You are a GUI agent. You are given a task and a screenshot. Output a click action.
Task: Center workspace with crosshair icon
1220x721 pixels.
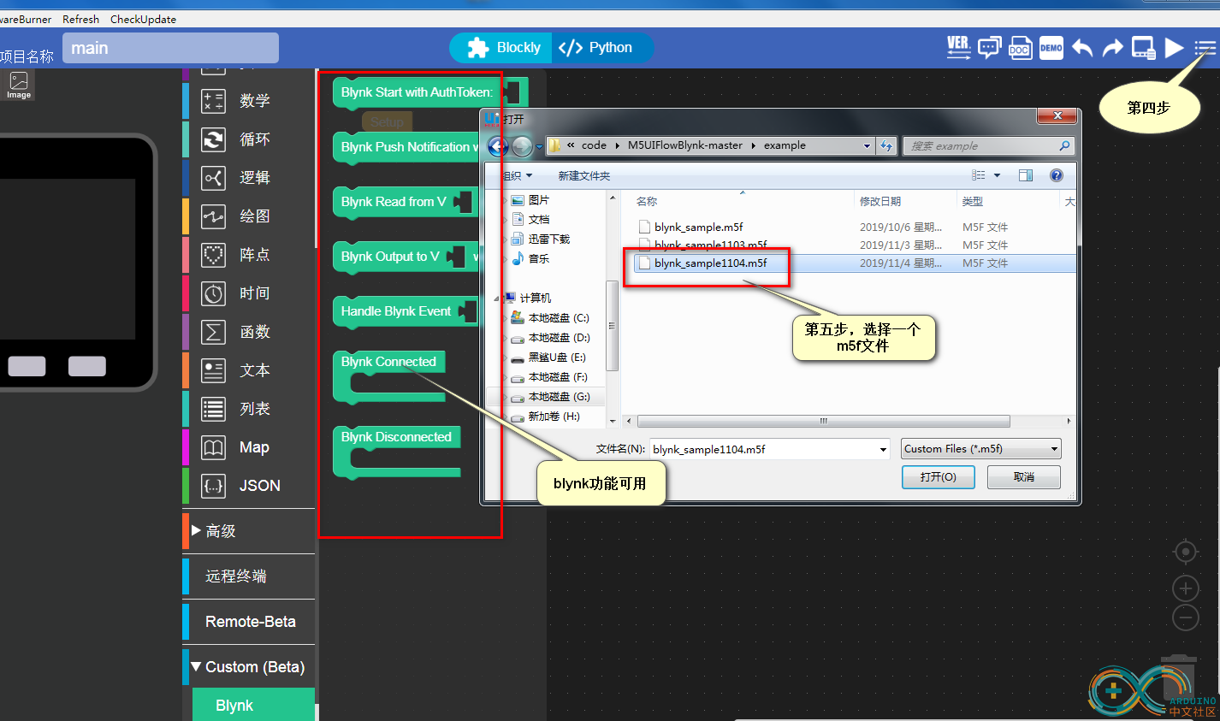pos(1186,552)
